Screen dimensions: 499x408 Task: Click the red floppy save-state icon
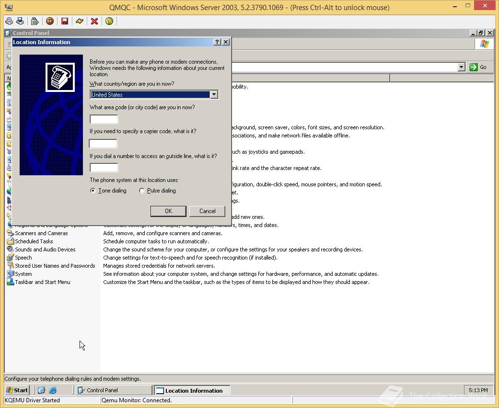tap(65, 21)
